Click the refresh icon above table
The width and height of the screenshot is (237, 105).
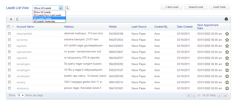click(x=17, y=19)
